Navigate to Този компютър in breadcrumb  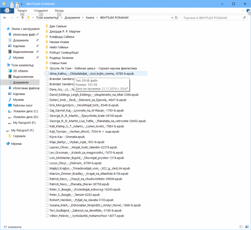pos(47,17)
